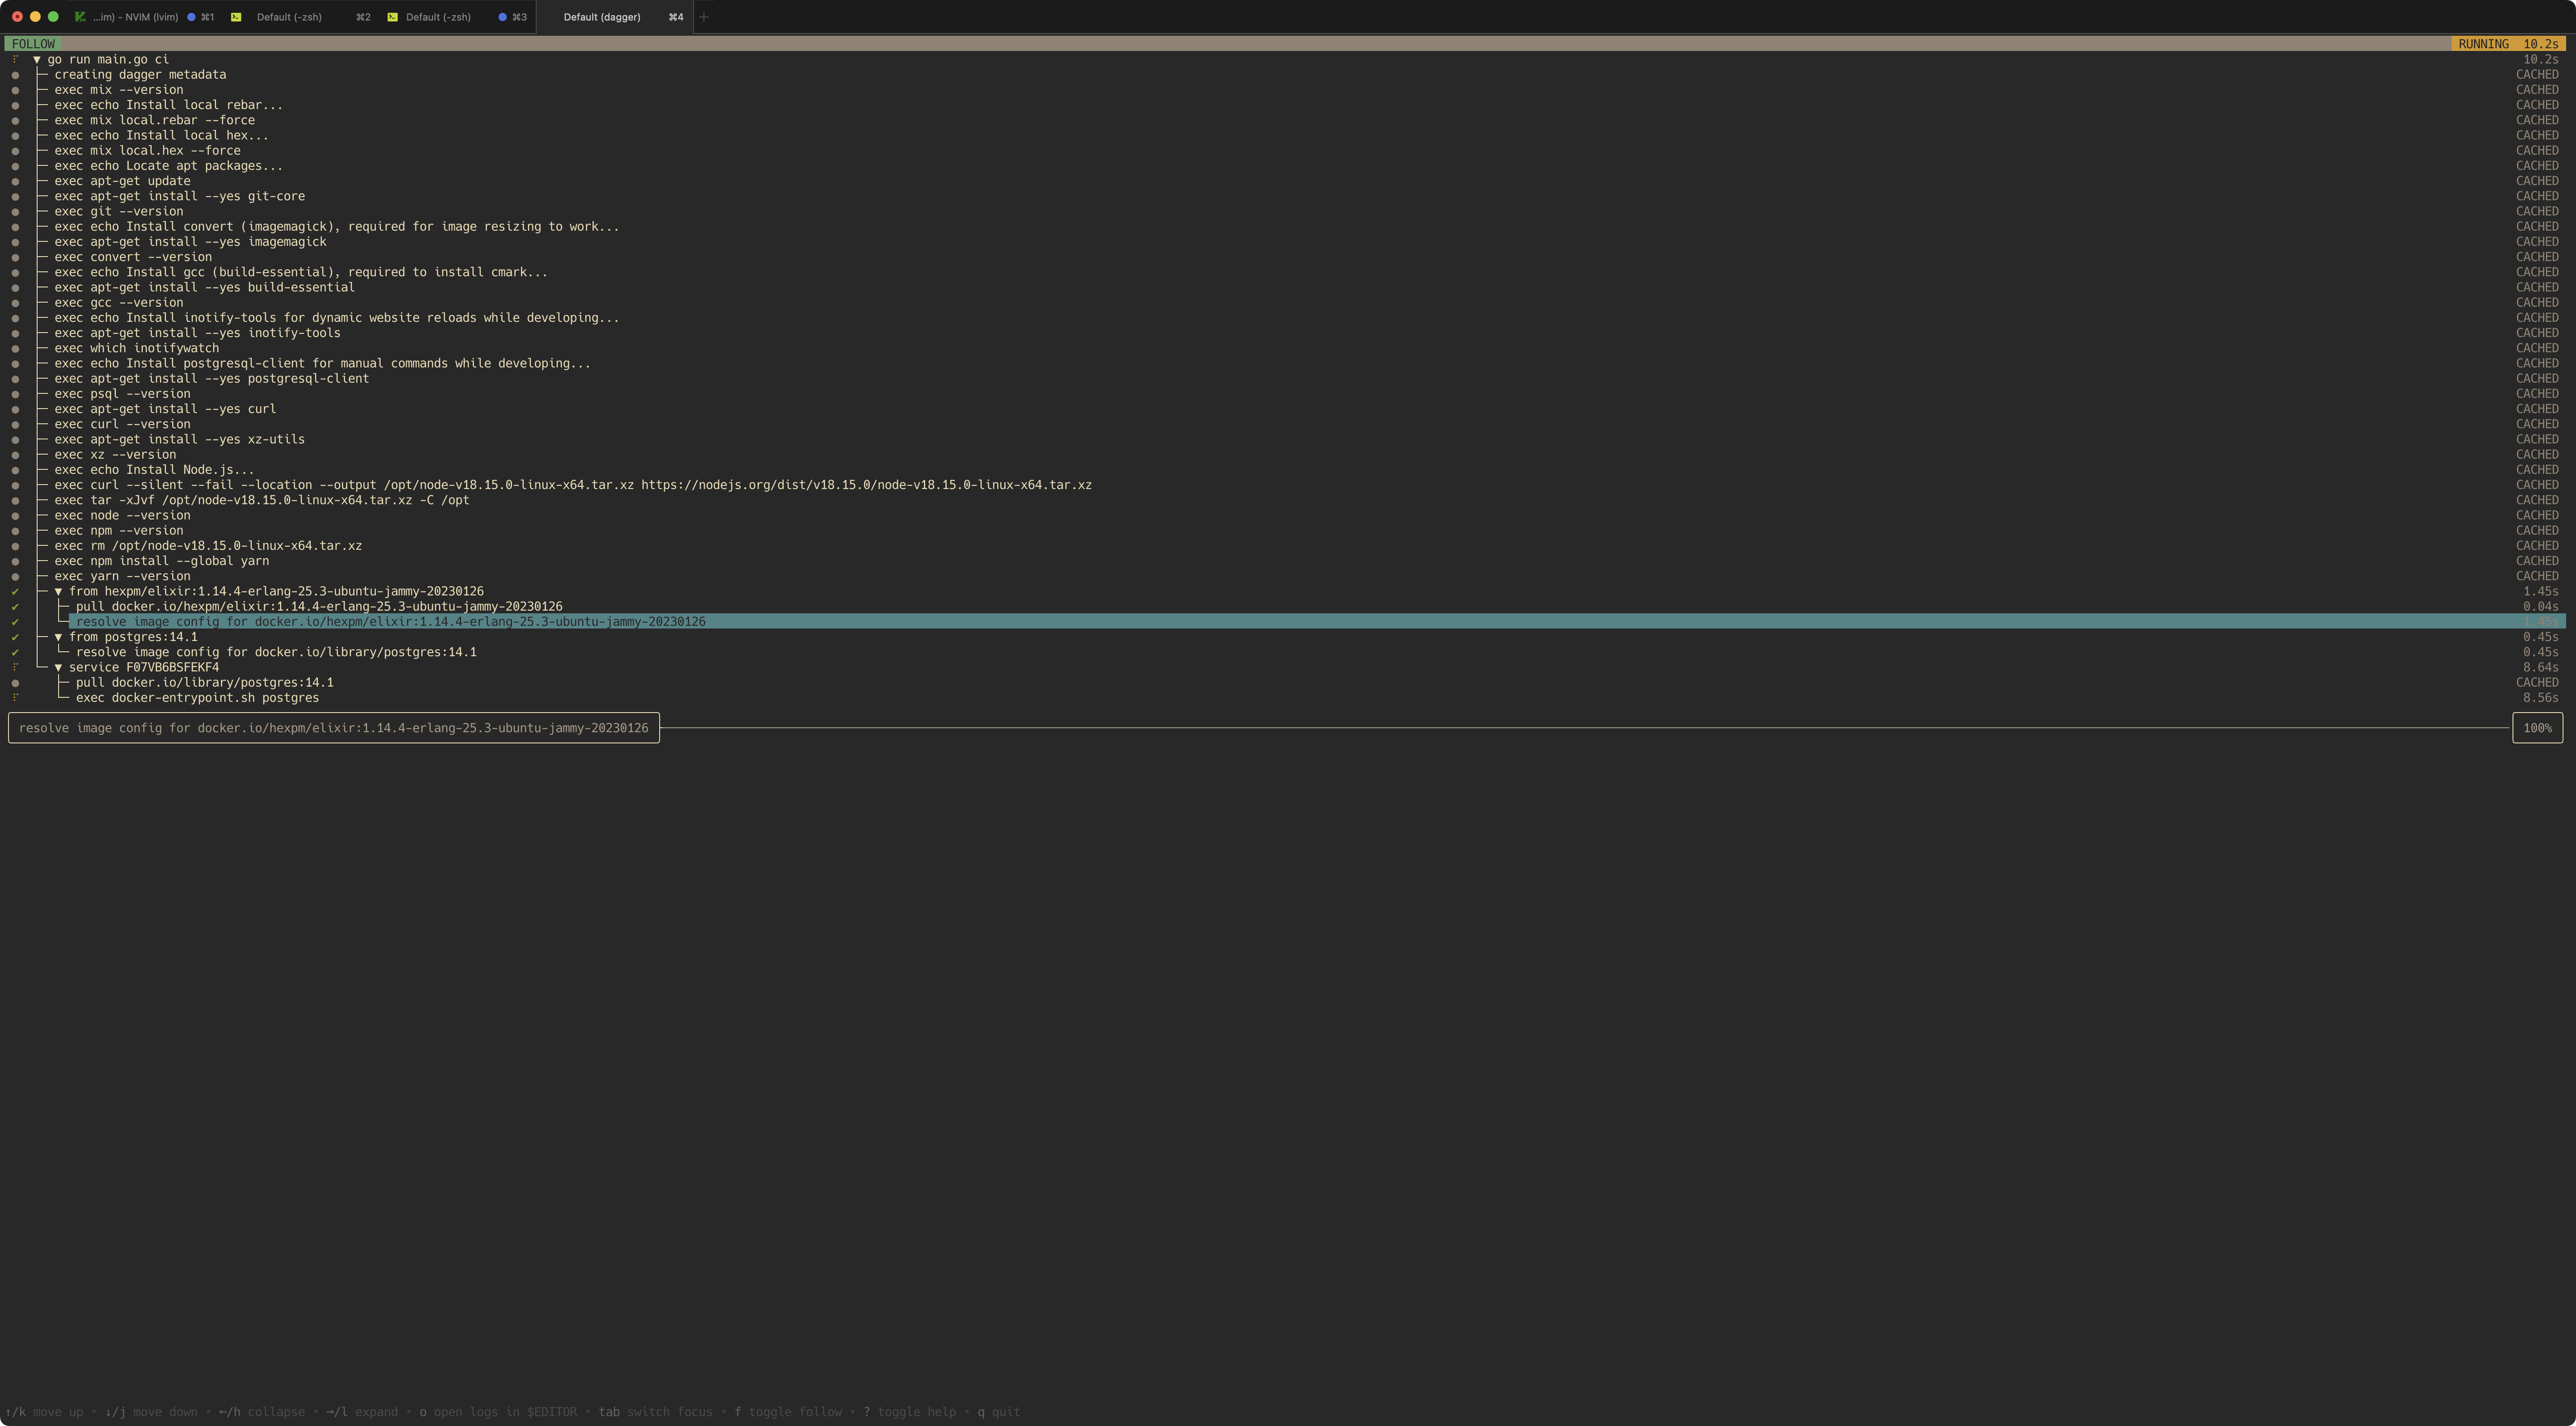Viewport: 2576px width, 1426px height.
Task: Select the 'exec convert --version' row
Action: (1285, 257)
